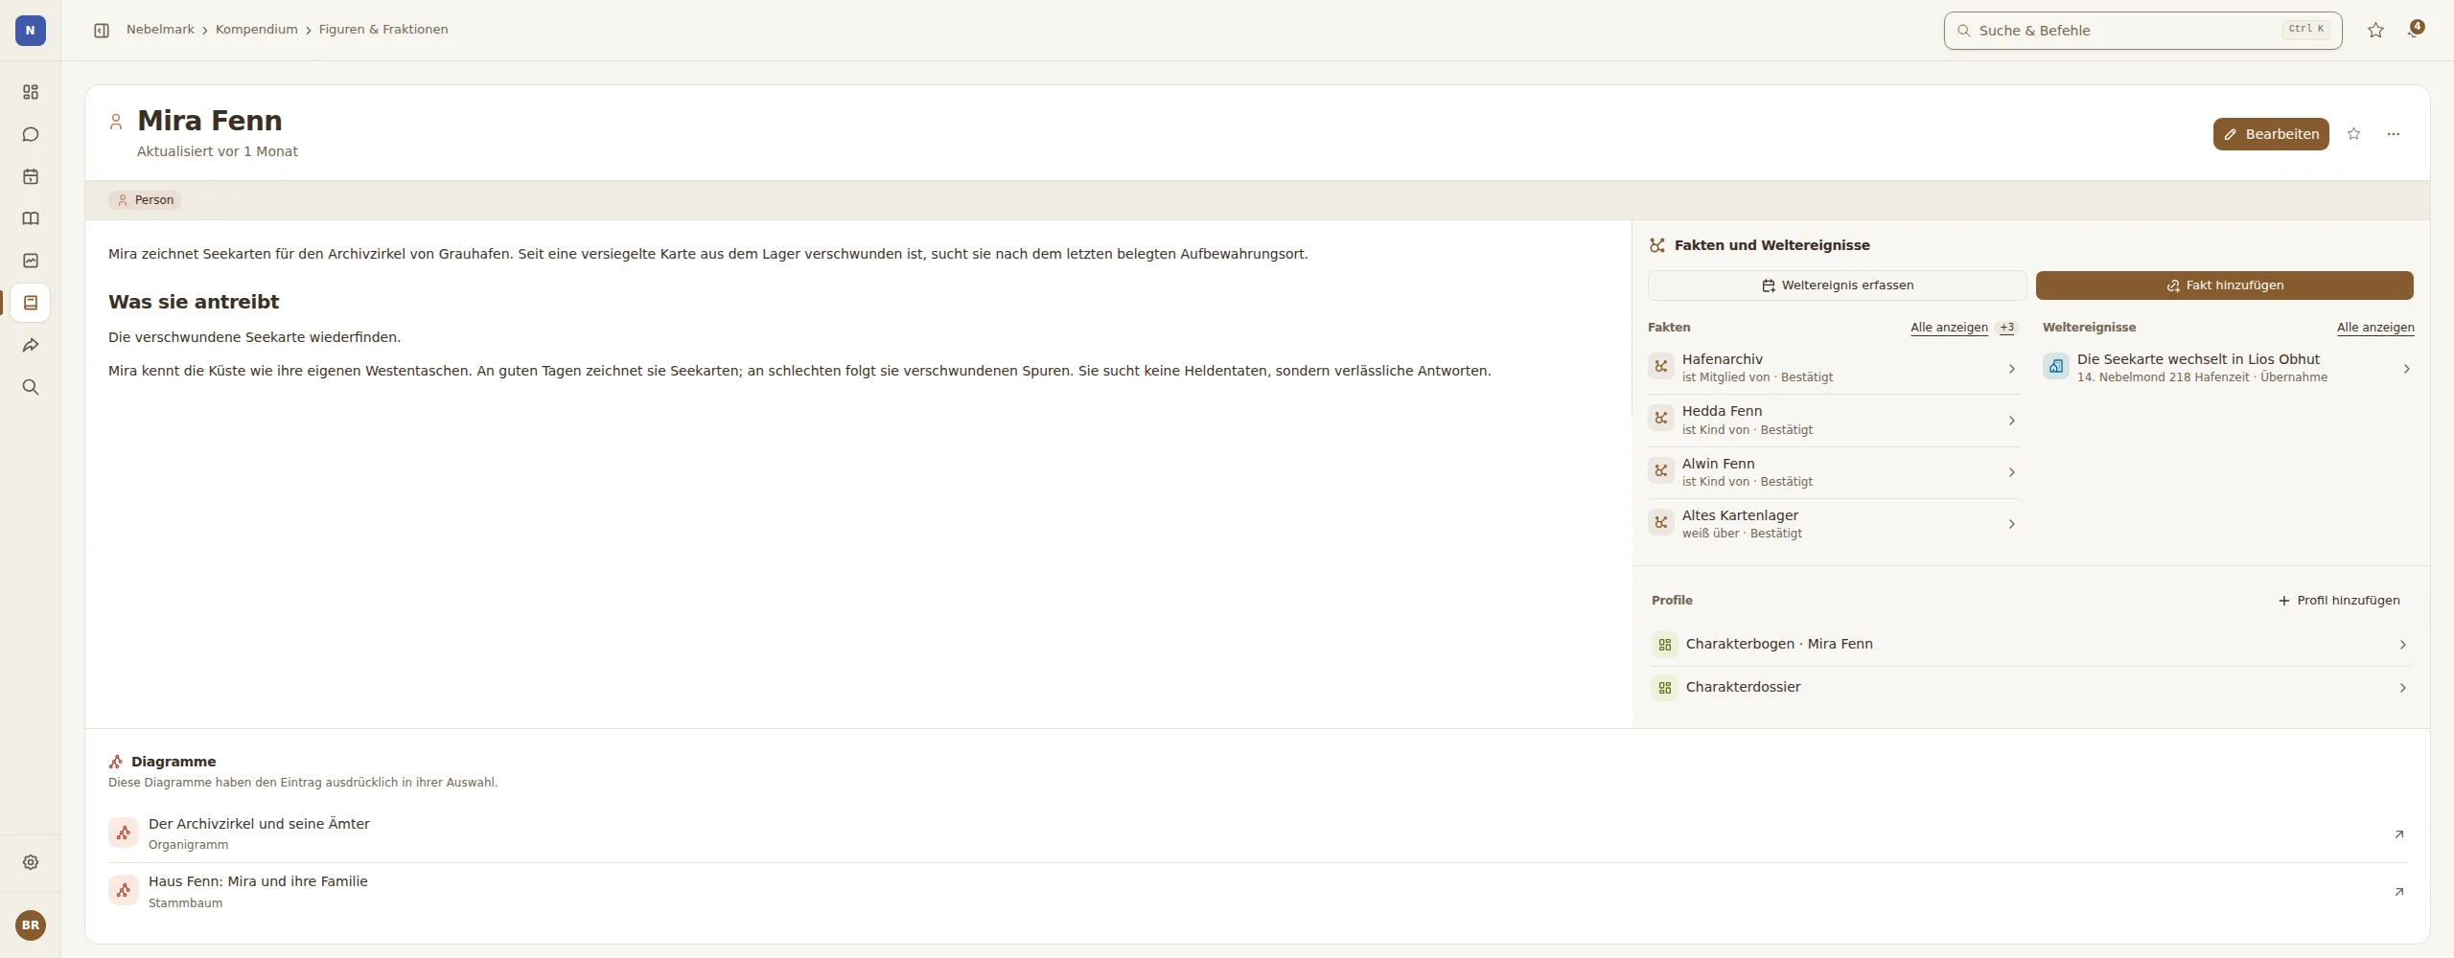Viewport: 2454px width, 958px height.
Task: Open the calendar sidebar icon
Action: pos(31,176)
